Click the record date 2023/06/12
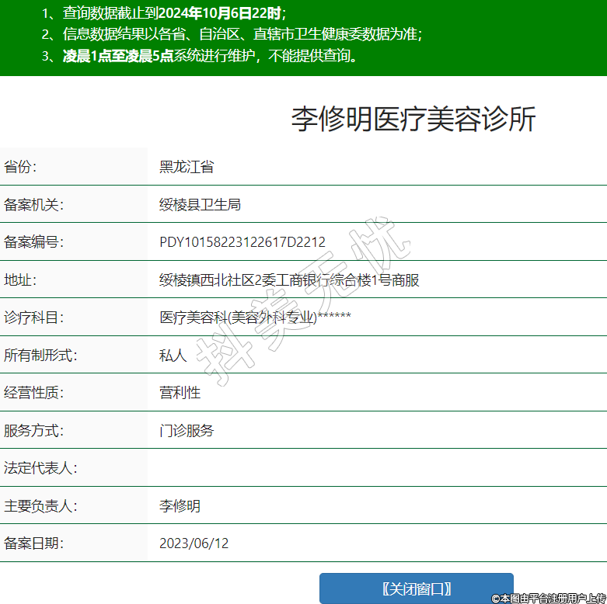This screenshot has width=607, height=604. (194, 543)
